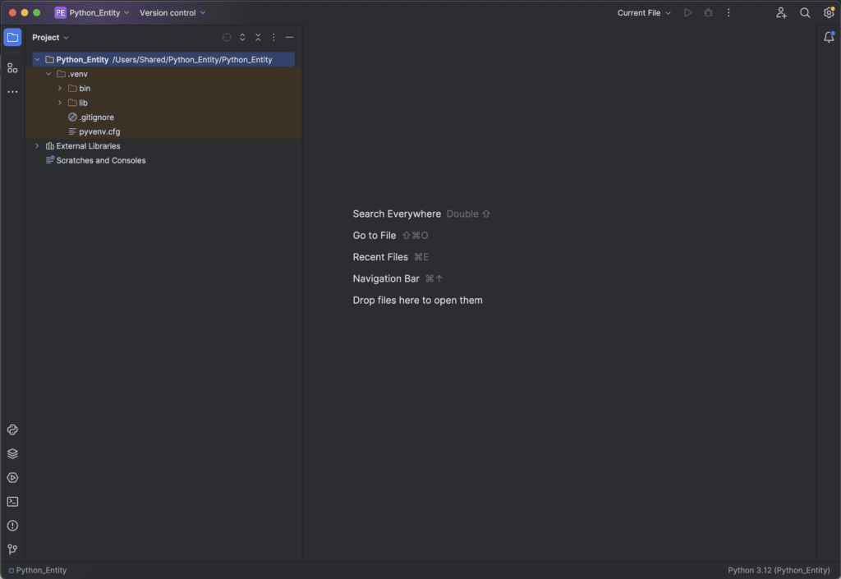This screenshot has width=841, height=579.
Task: Click the Notifications bell icon
Action: 829,37
